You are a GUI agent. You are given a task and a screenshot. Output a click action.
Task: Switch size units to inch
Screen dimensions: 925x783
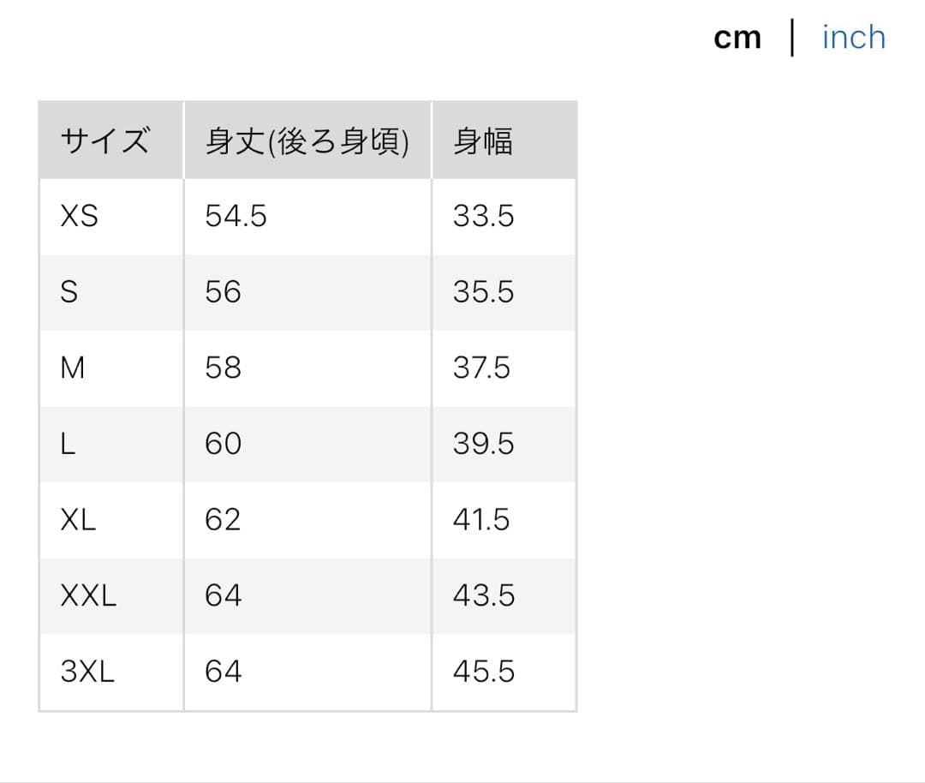point(853,38)
